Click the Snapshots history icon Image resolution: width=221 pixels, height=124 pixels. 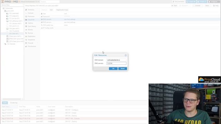[26, 40]
